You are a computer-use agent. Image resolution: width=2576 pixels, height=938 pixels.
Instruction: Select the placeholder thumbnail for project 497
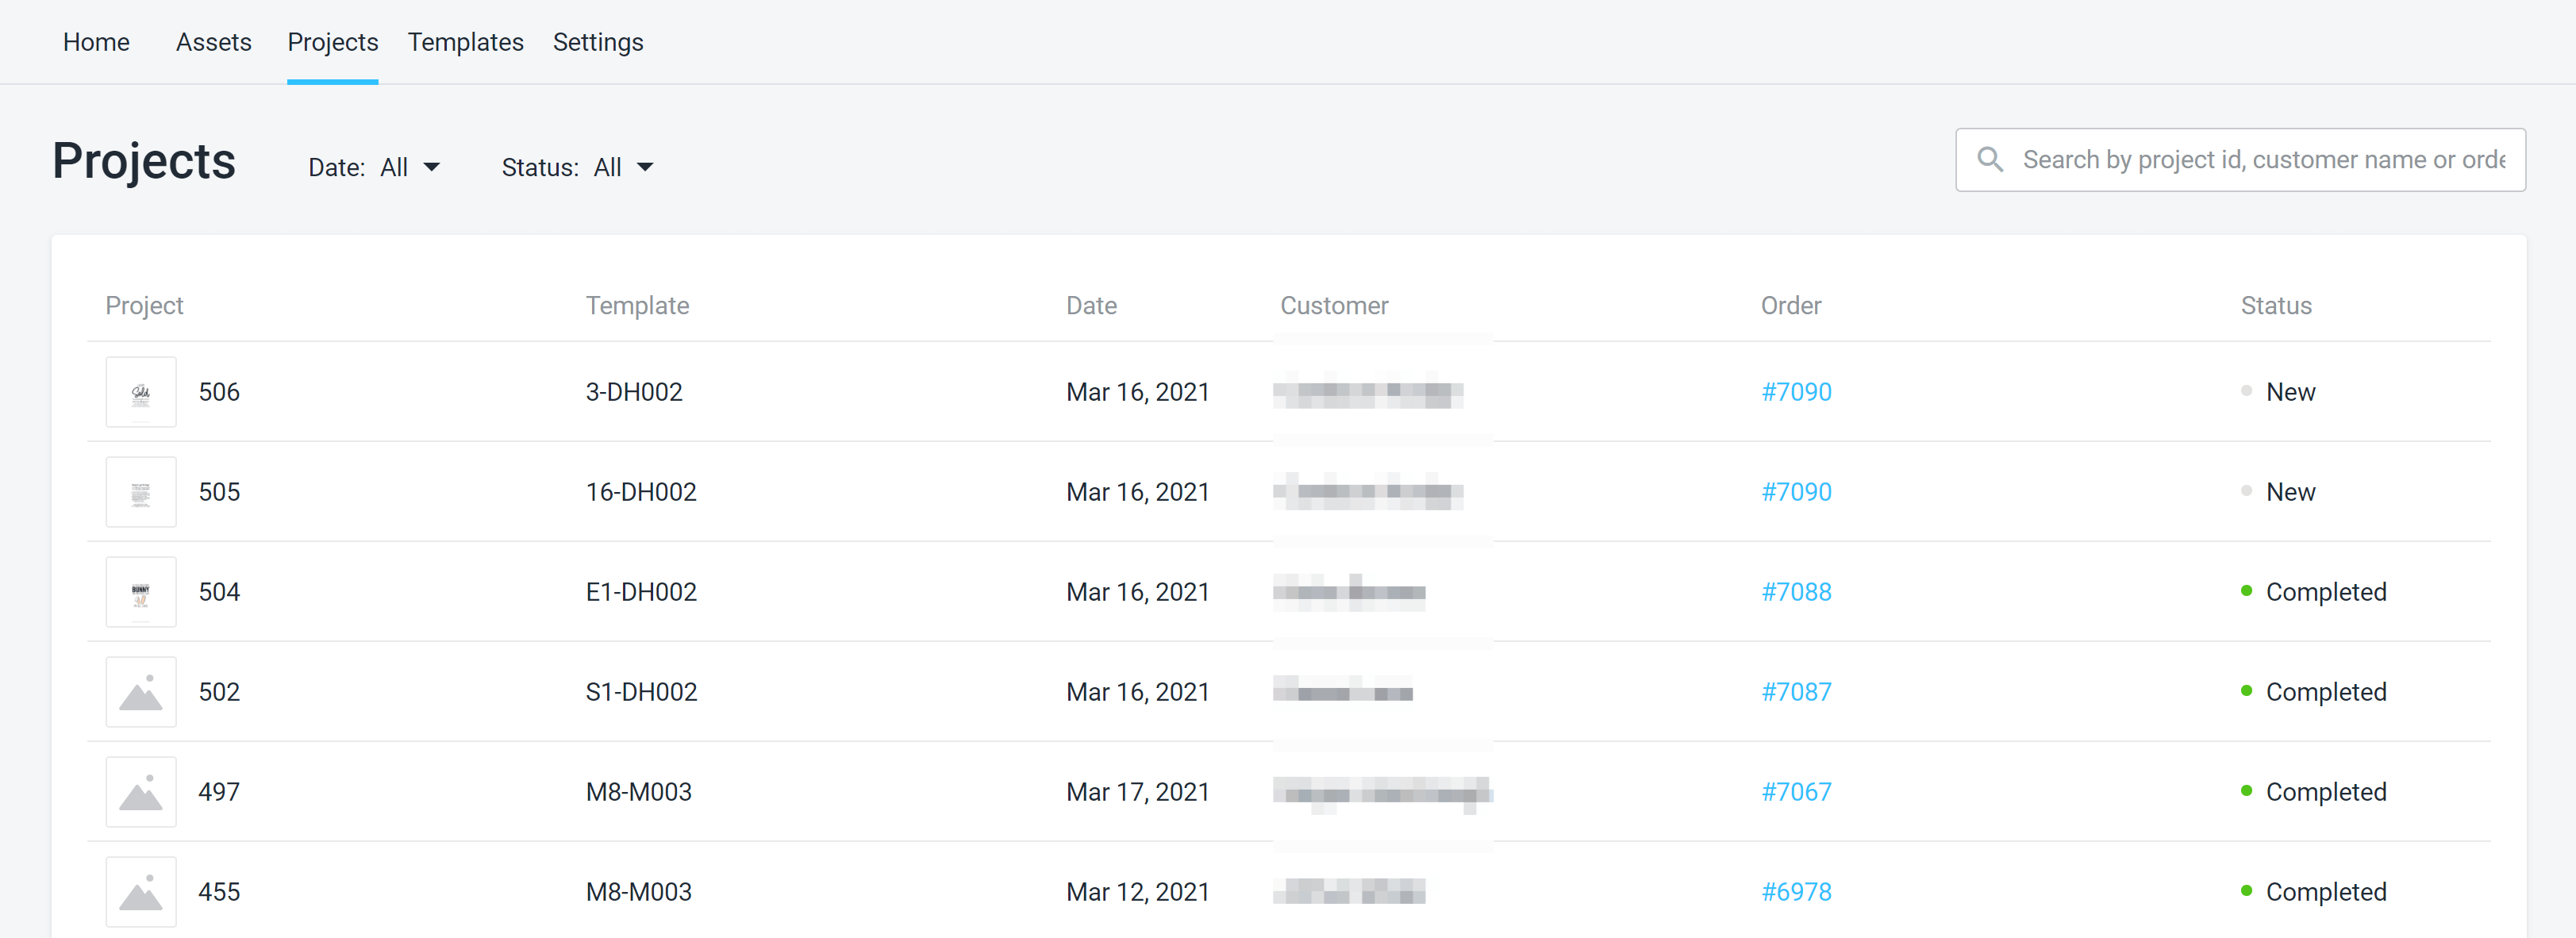[140, 791]
